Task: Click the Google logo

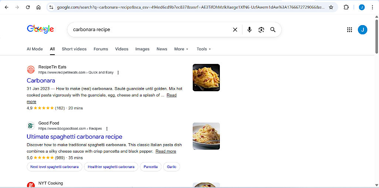Action: [40, 30]
